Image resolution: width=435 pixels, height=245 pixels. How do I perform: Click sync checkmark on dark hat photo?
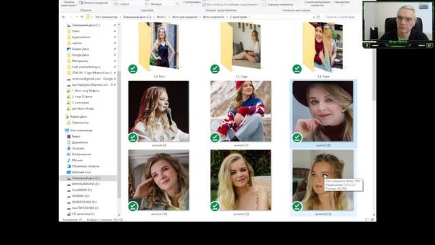(297, 137)
